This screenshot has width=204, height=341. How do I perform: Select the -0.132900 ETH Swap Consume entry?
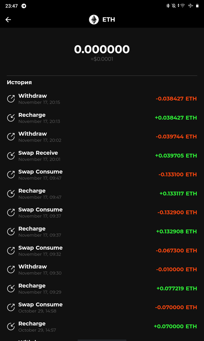(x=102, y=212)
